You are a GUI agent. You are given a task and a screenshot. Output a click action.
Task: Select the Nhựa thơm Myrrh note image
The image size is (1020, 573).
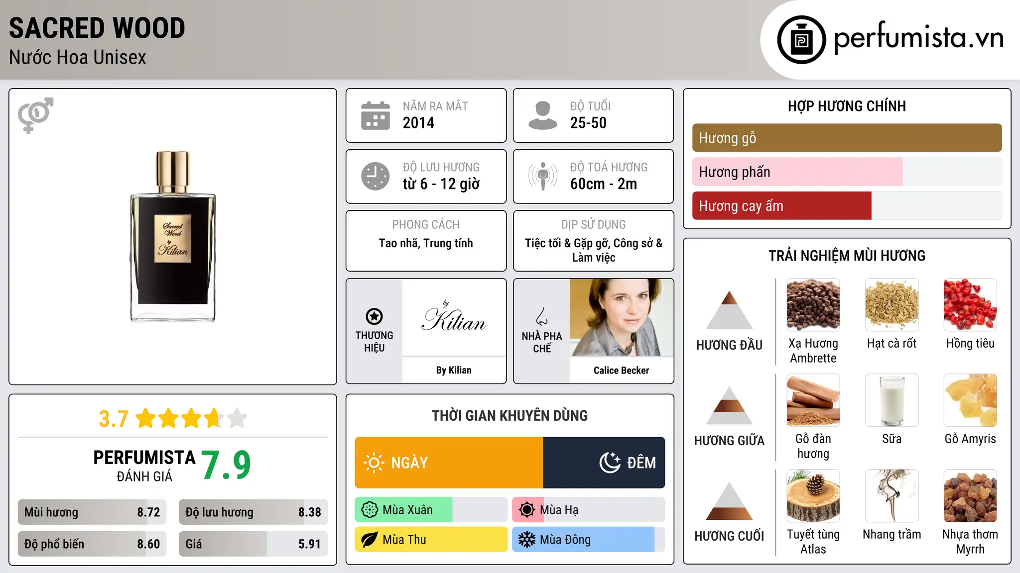(x=970, y=496)
